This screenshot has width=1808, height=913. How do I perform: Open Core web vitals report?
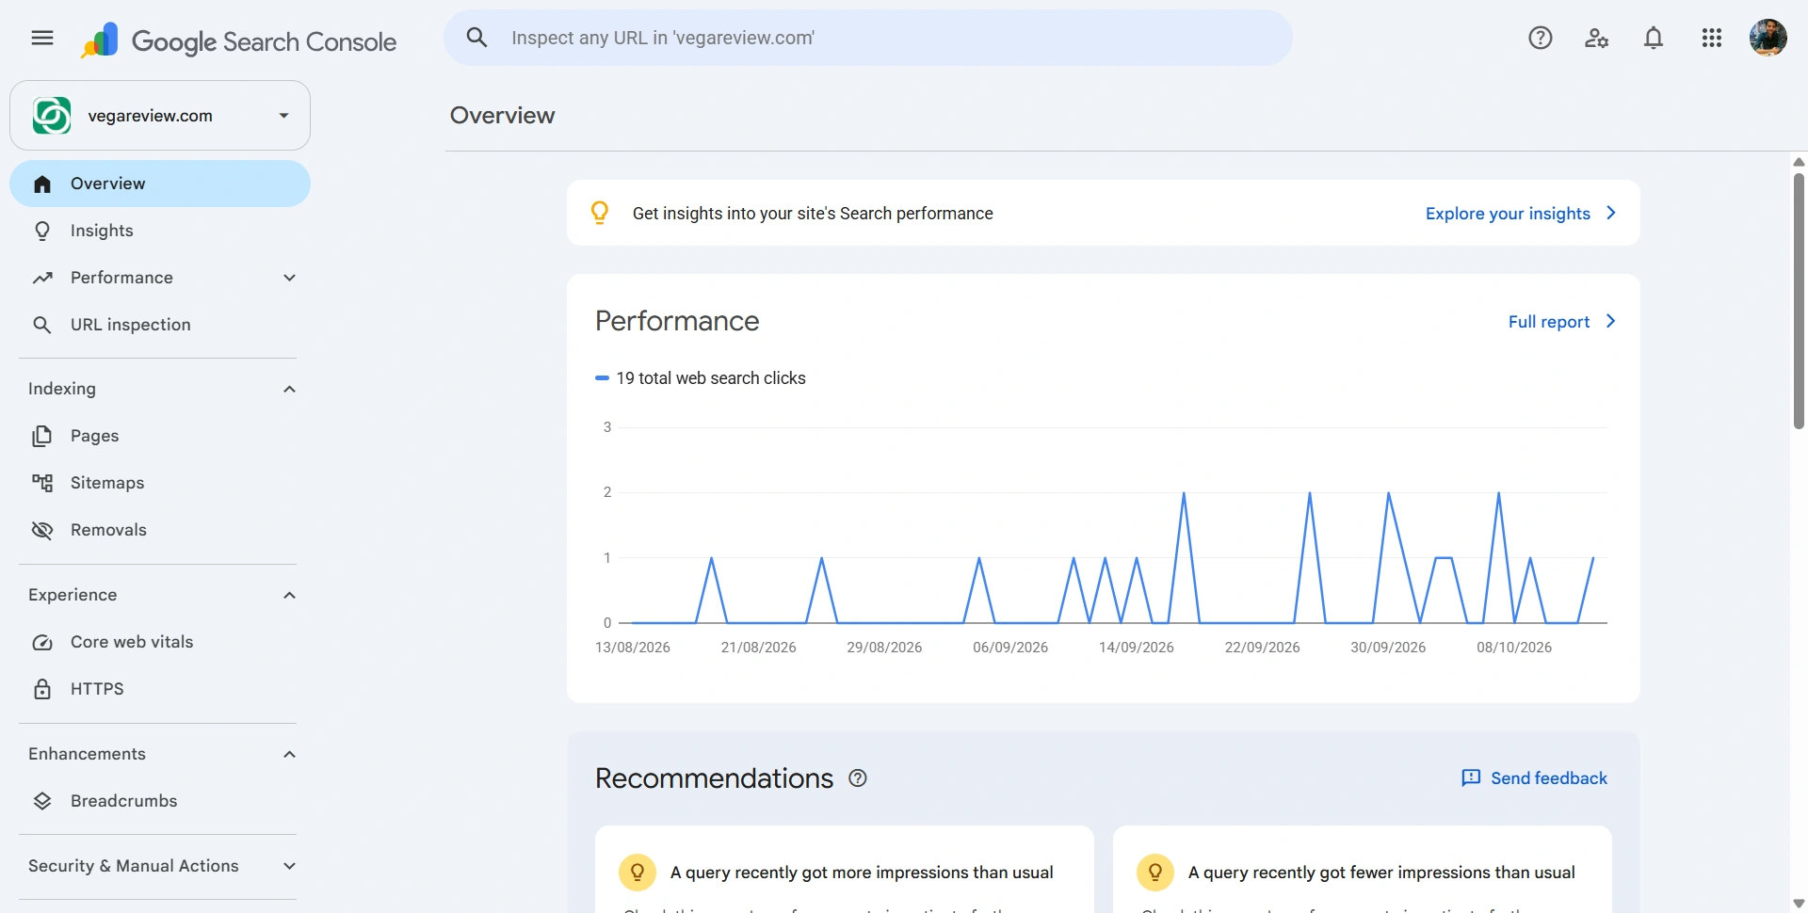point(160,642)
